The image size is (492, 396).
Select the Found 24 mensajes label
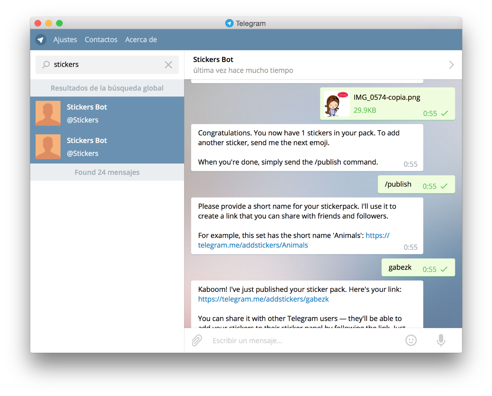107,172
